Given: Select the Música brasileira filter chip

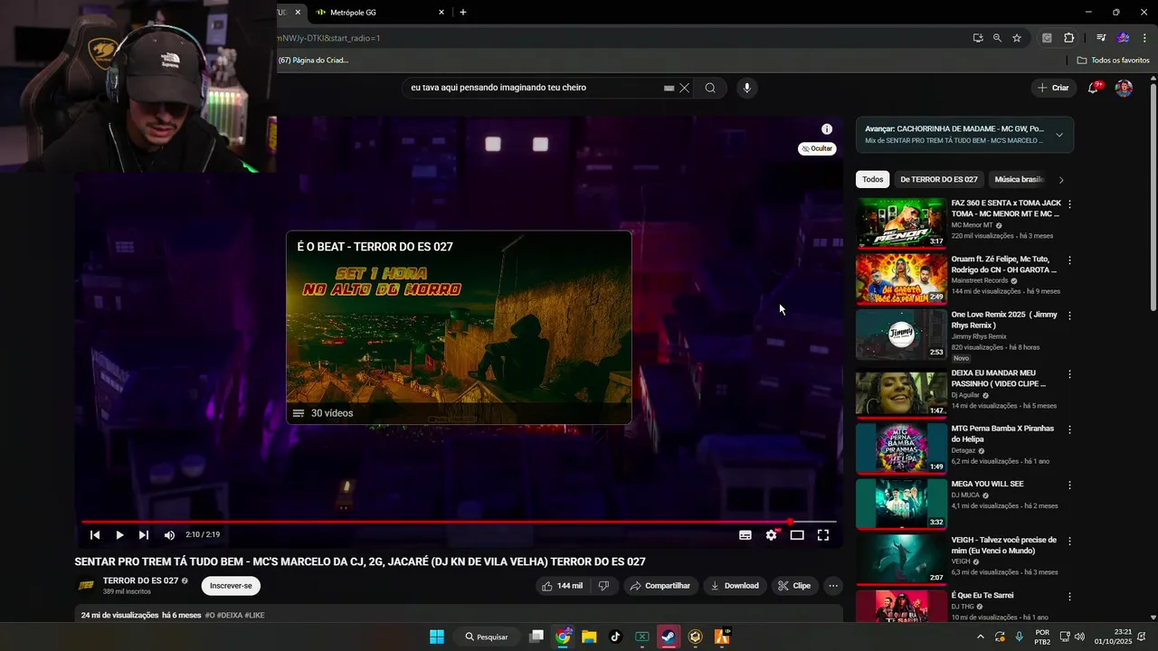Looking at the screenshot, I should point(1017,179).
